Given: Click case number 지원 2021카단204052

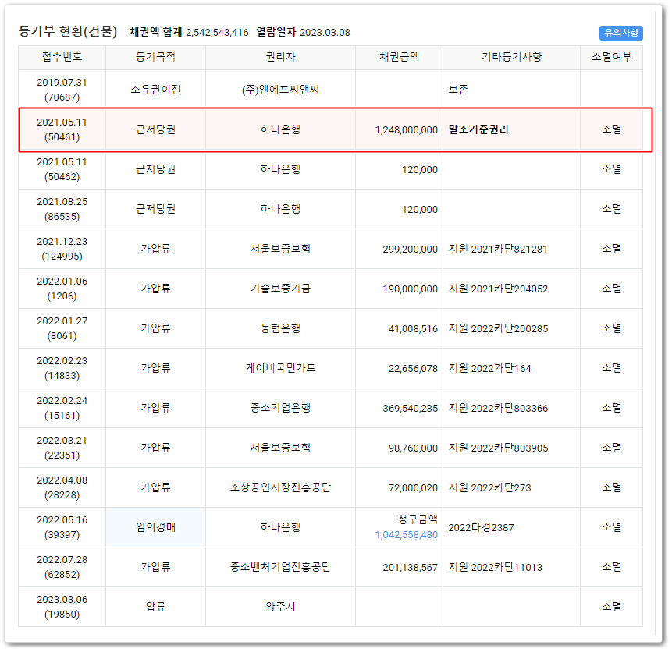Looking at the screenshot, I should pos(498,289).
